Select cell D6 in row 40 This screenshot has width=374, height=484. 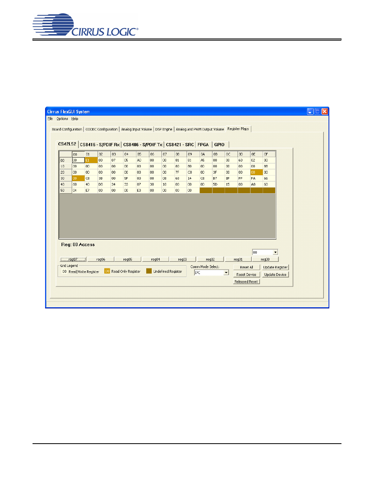pyautogui.click(x=104, y=184)
